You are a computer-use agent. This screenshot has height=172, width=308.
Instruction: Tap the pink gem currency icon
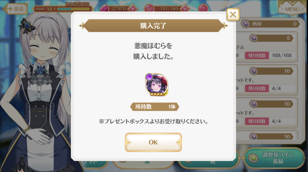[x=104, y=9]
